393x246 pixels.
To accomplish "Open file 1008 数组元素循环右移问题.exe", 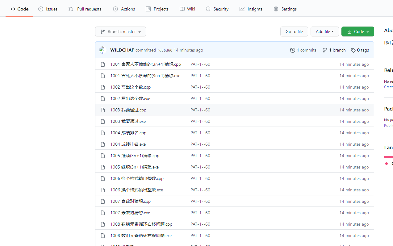I will (x=141, y=236).
